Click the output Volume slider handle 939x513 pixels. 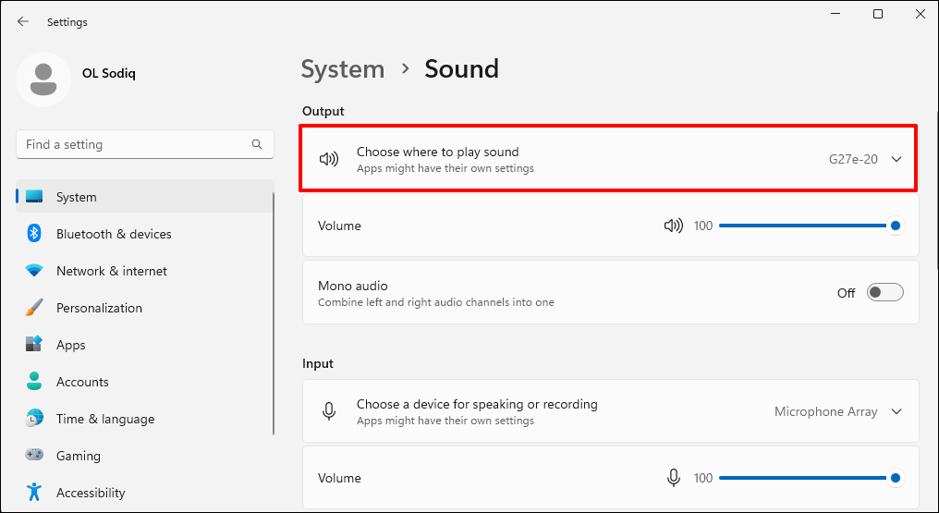click(895, 226)
